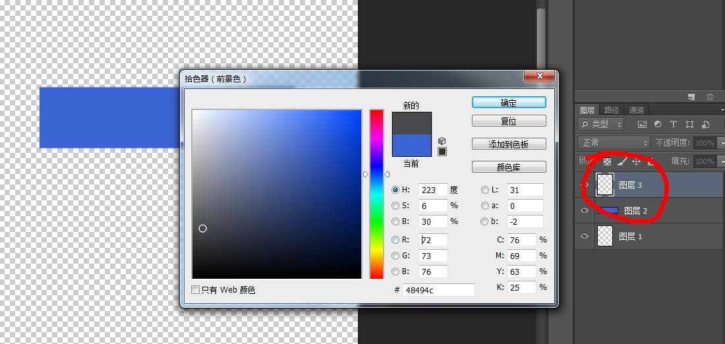Click the S saturation value field
This screenshot has height=344, width=725.
[x=433, y=206]
